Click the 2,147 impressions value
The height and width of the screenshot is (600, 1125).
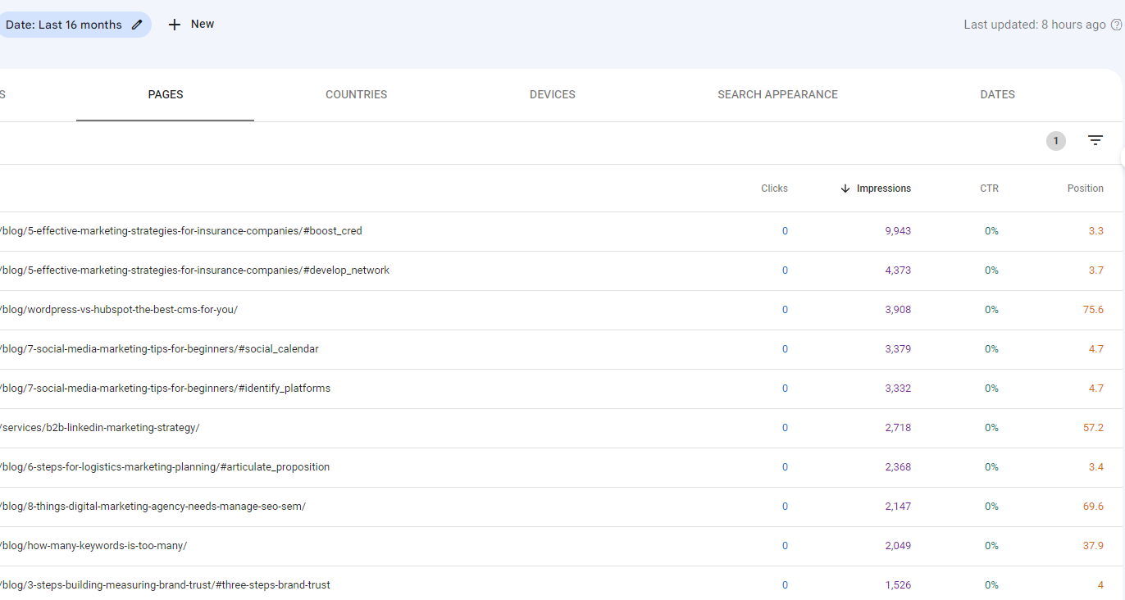coord(898,507)
